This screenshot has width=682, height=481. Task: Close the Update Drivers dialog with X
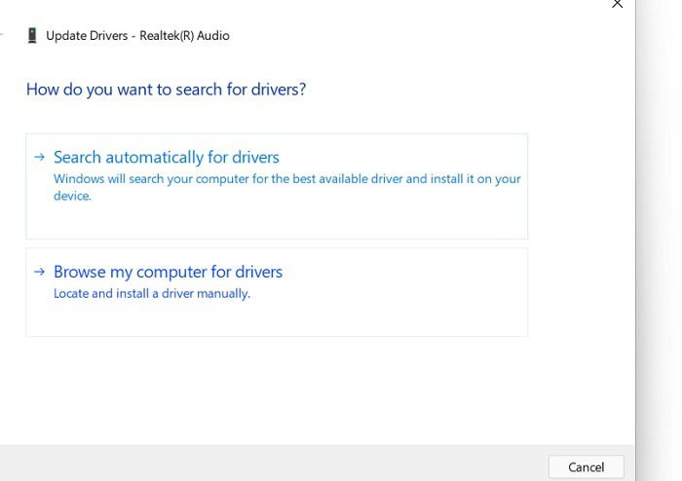(x=617, y=4)
